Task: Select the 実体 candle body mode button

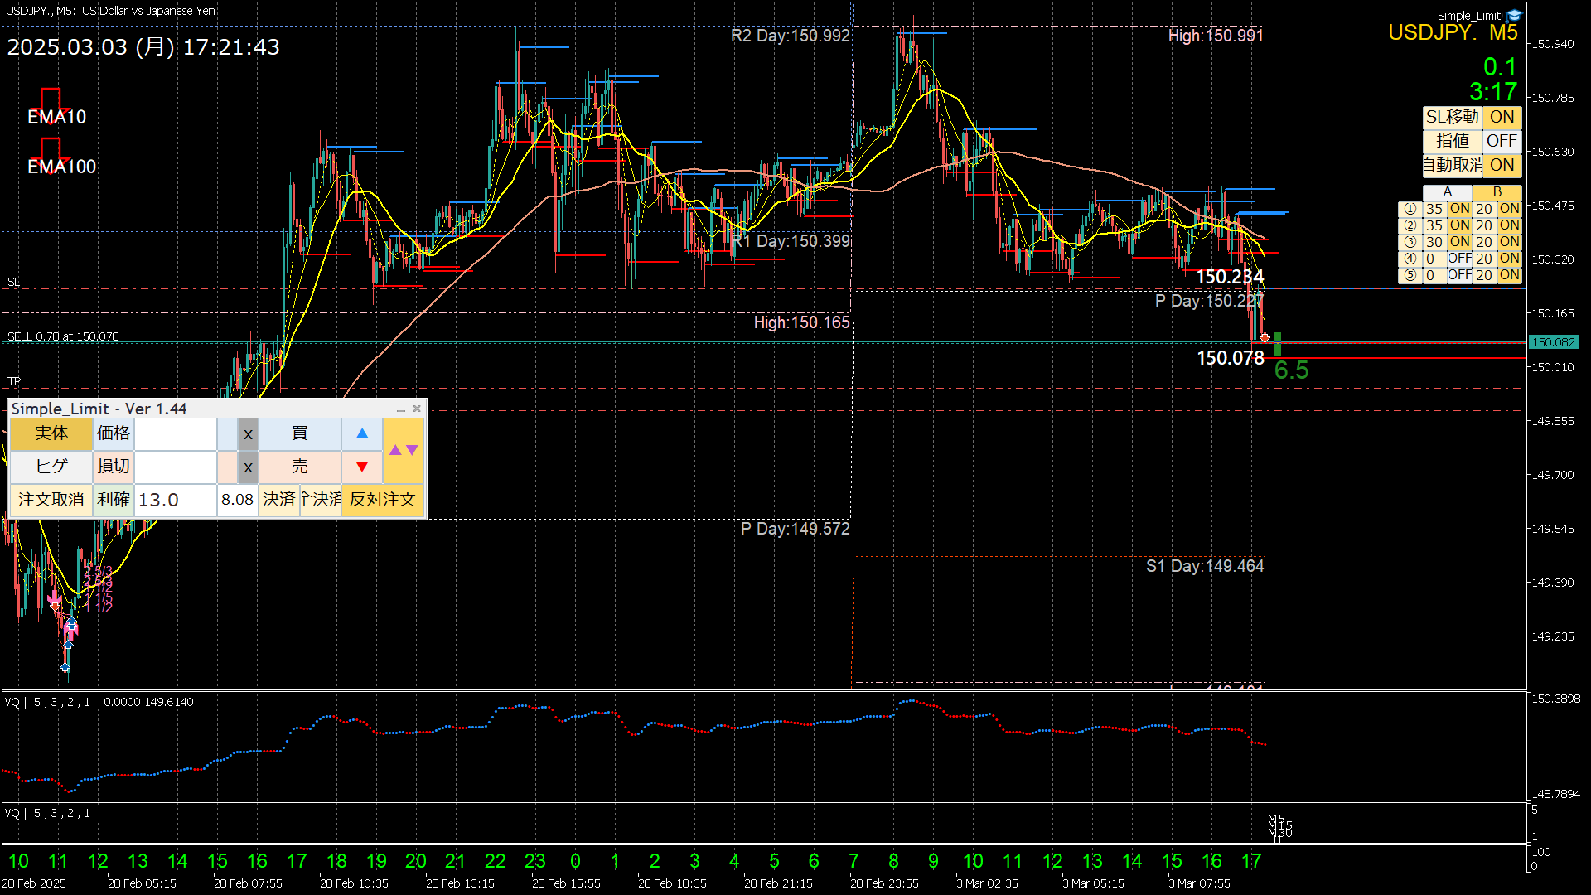Action: 51,433
